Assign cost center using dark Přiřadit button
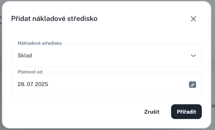215x130 pixels. click(x=186, y=112)
